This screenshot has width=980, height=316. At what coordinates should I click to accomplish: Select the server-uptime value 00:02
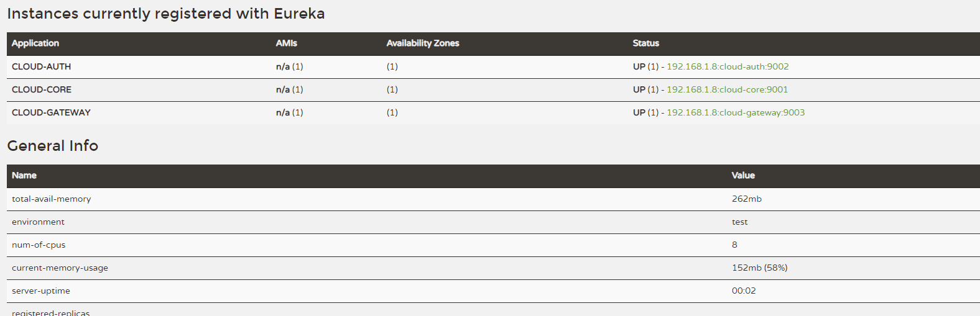click(x=744, y=291)
